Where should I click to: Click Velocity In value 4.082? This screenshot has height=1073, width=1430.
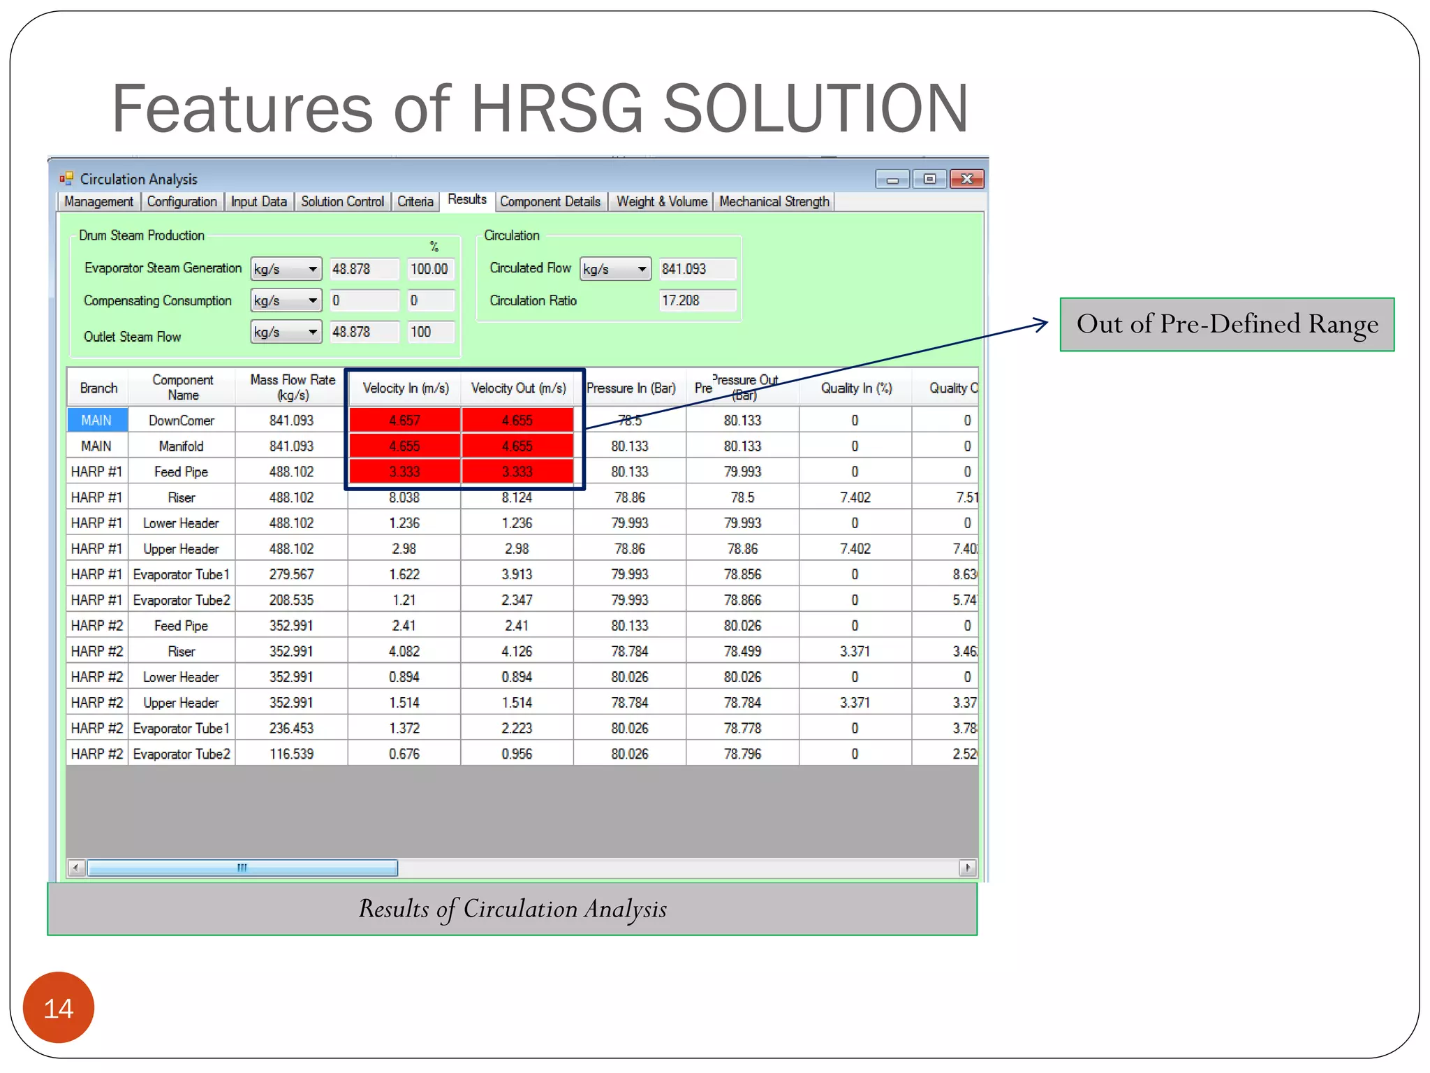coord(405,651)
